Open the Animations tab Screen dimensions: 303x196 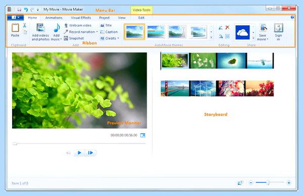[x=54, y=18]
